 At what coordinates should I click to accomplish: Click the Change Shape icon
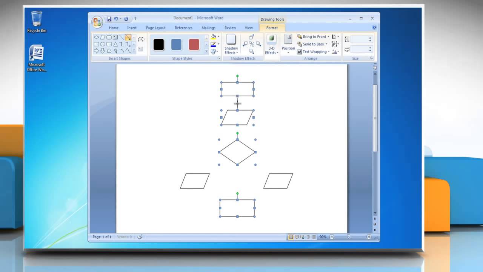coord(214,51)
